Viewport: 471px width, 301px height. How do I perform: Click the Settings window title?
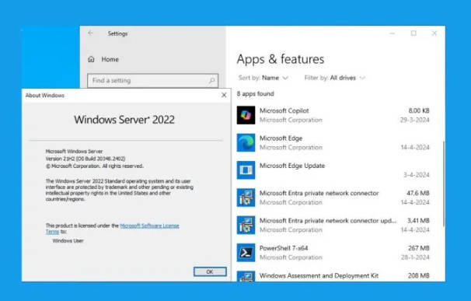pyautogui.click(x=118, y=33)
